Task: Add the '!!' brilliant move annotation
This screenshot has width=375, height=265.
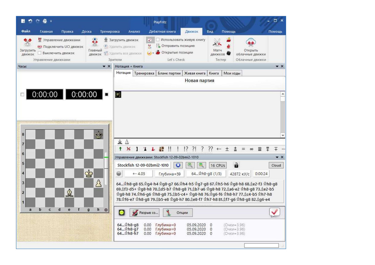Action: tap(169, 149)
